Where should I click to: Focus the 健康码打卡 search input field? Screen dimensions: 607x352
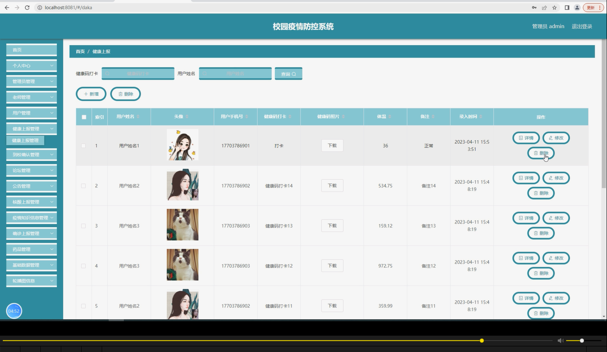pos(138,74)
